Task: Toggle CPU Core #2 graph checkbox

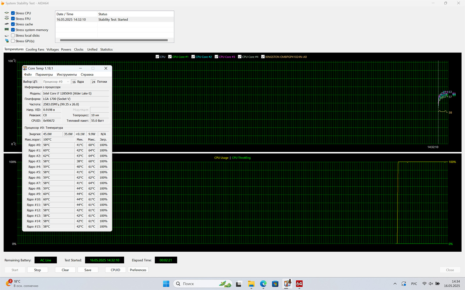Action: tap(193, 57)
